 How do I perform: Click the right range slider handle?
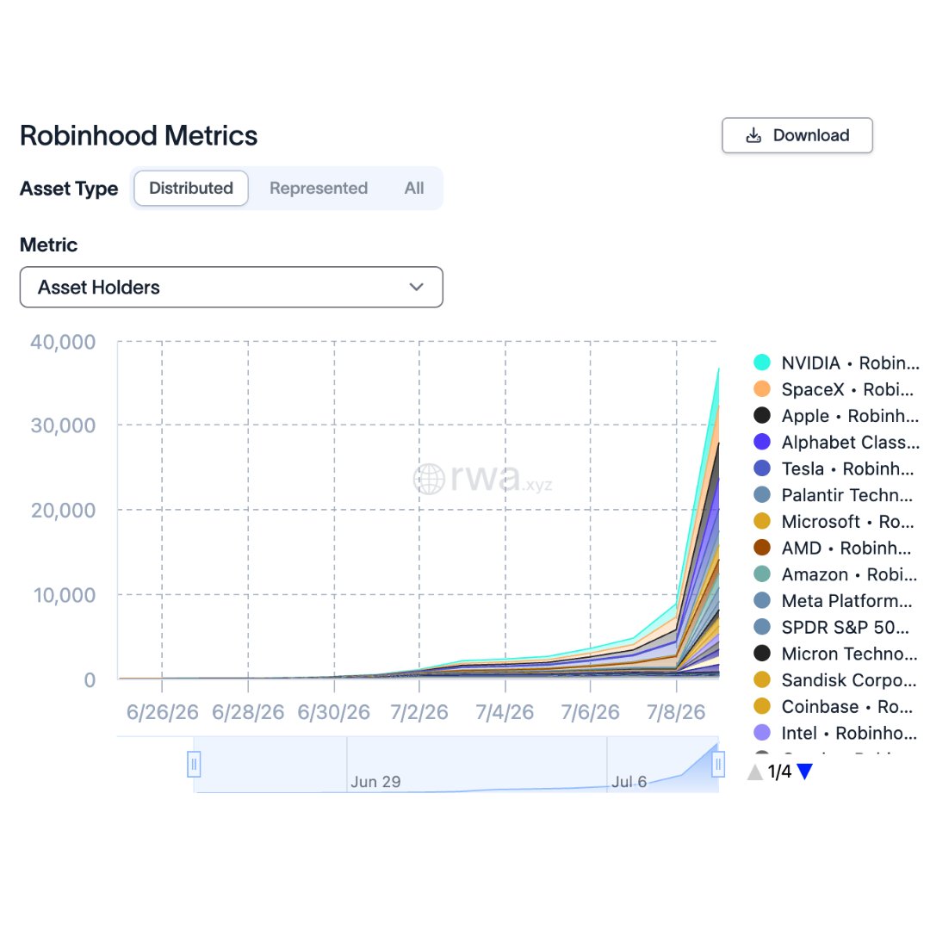[x=717, y=764]
